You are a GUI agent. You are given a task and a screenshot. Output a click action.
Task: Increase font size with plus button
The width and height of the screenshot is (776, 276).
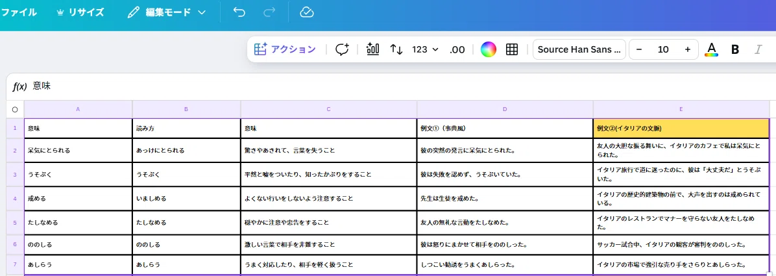pyautogui.click(x=687, y=49)
